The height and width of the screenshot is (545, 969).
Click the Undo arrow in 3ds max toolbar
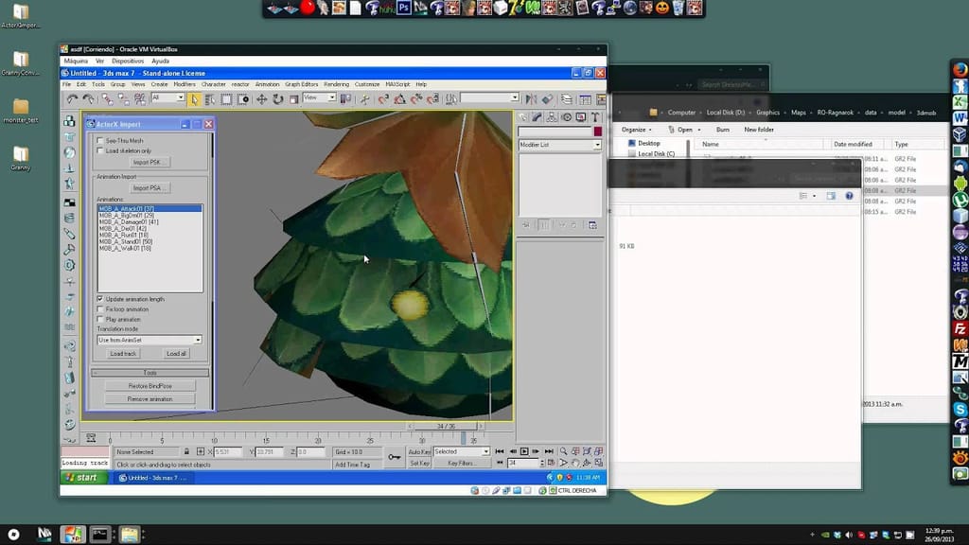click(x=72, y=98)
